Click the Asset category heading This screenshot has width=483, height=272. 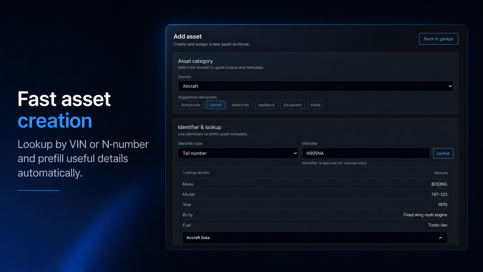point(195,61)
